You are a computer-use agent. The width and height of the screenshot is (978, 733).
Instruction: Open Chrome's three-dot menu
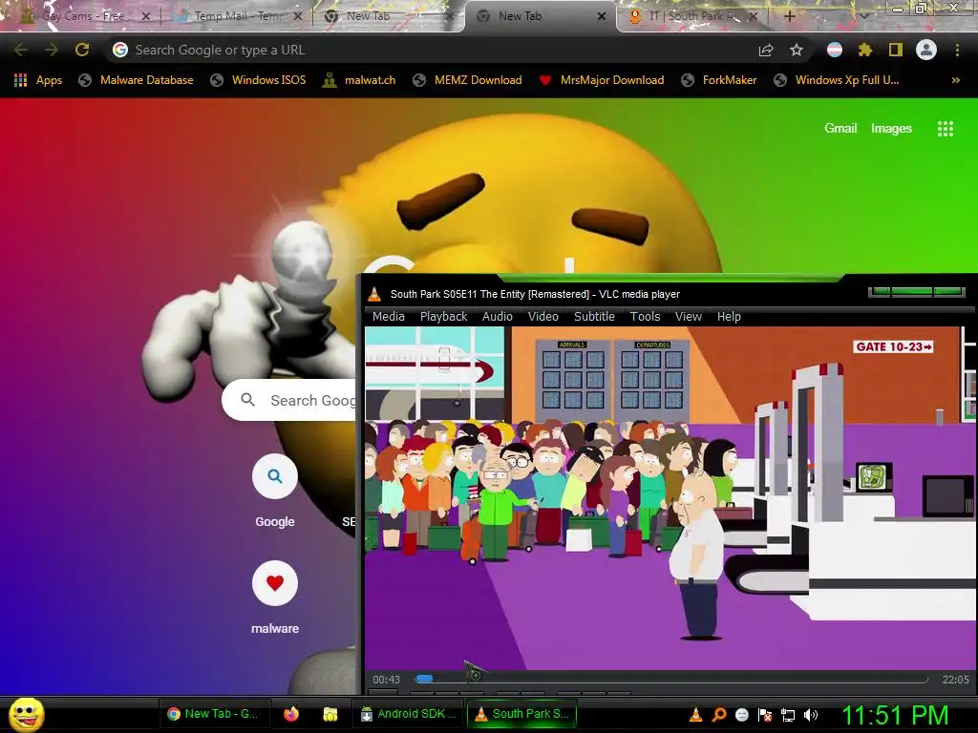coord(957,50)
